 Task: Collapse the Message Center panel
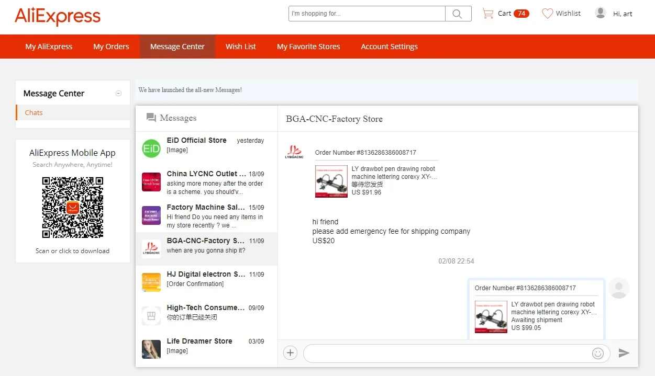pos(118,94)
